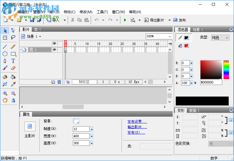Click the 发布 publish toolbar button

click(179, 20)
